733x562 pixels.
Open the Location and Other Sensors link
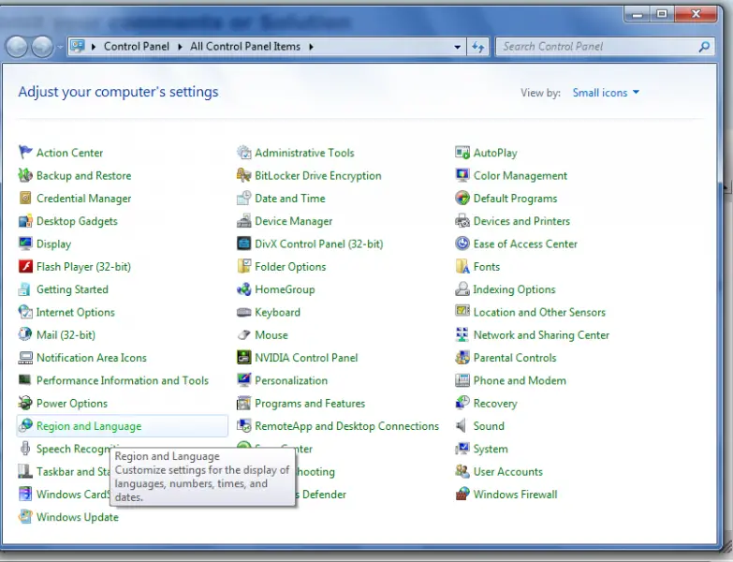(539, 312)
